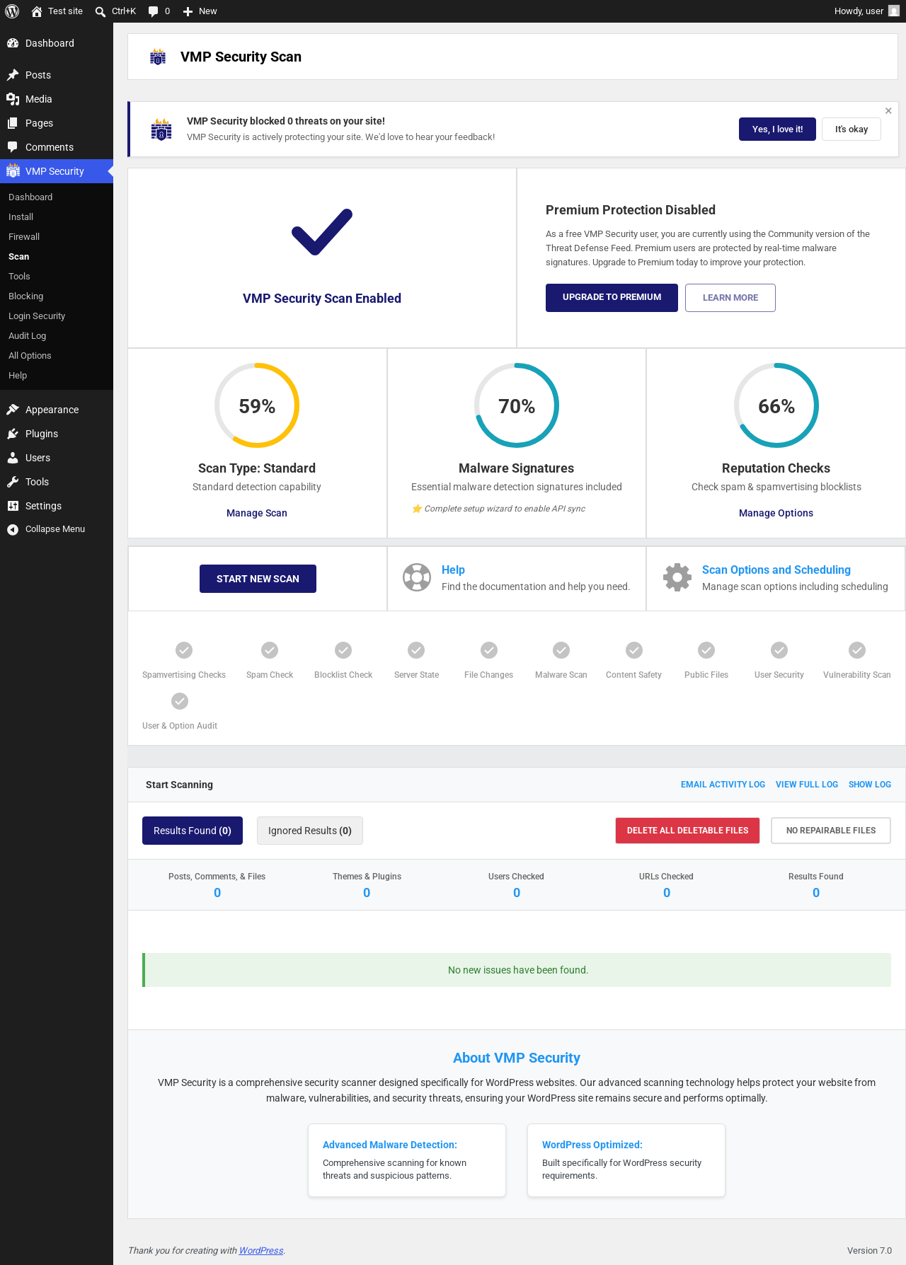The width and height of the screenshot is (906, 1265).
Task: Click the 59% Scan Type progress circle
Action: [x=257, y=405]
